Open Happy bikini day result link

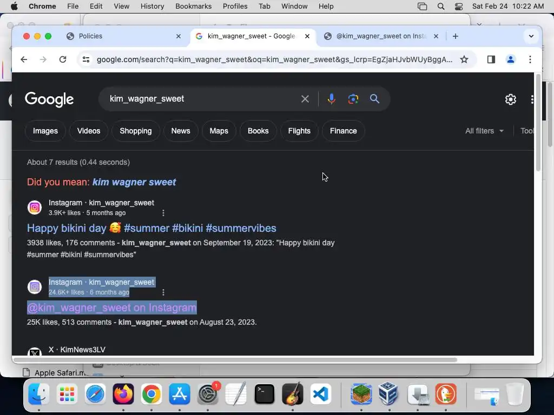151,229
